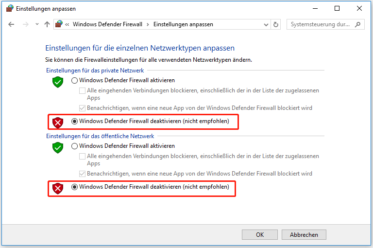The image size is (373, 248).
Task: Select deactivate firewall for private network
Action: pos(74,121)
